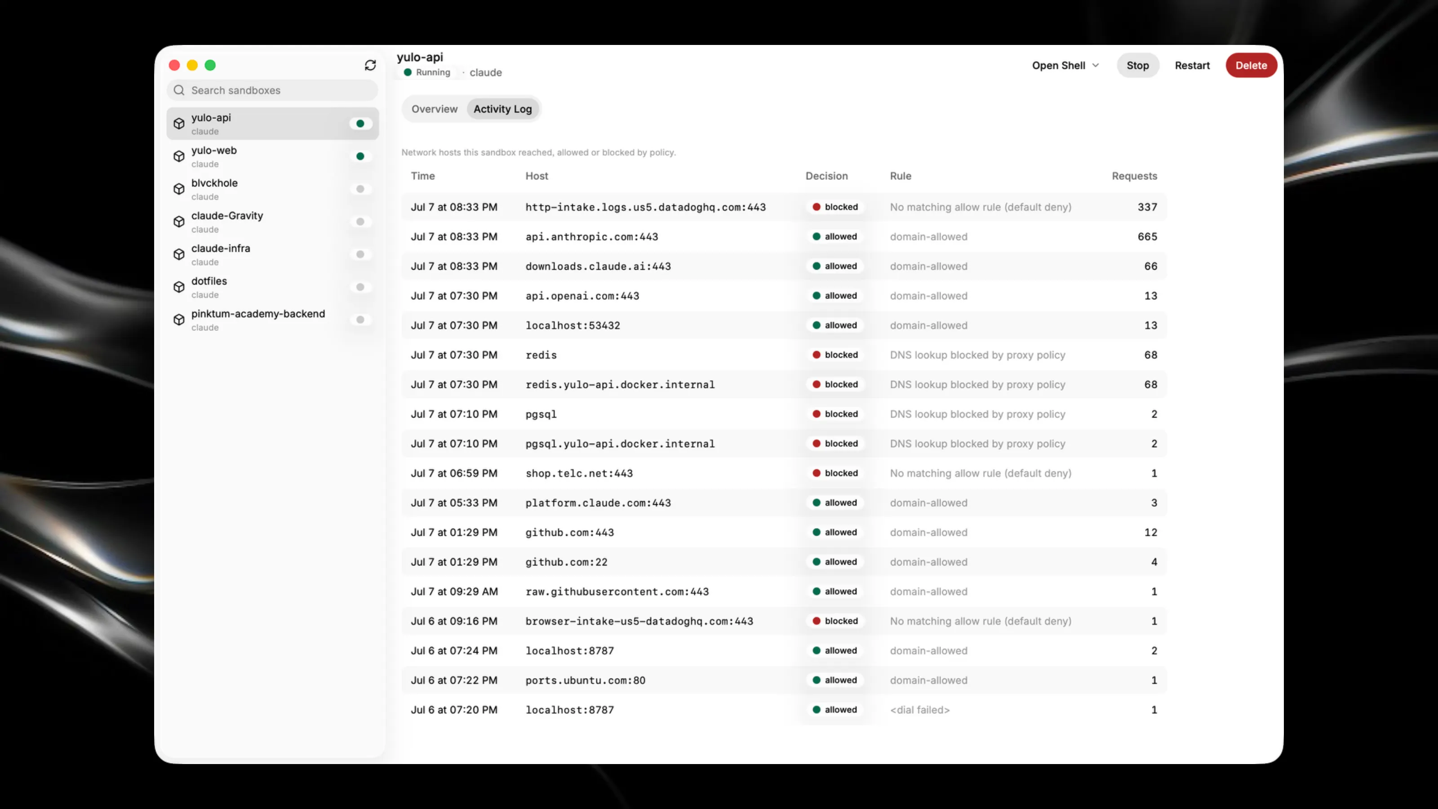Click the Stop button
This screenshot has width=1438, height=809.
coord(1137,65)
